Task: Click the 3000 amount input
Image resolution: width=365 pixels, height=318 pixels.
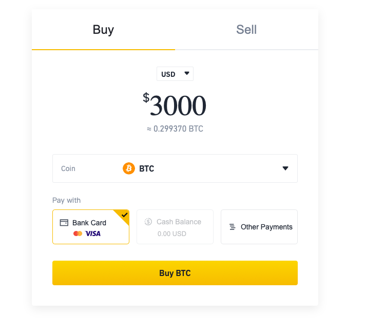Action: pyautogui.click(x=178, y=105)
